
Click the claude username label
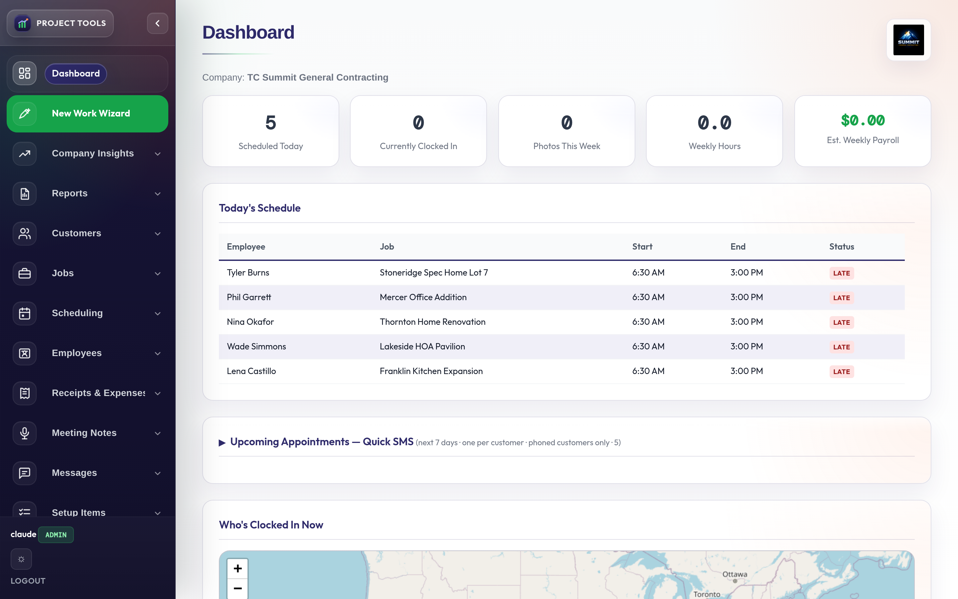[x=23, y=534]
